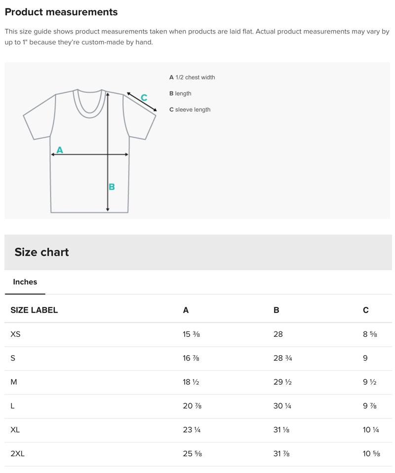The height and width of the screenshot is (473, 395).
Task: Click the 'C sleeve length' legend text
Action: pyautogui.click(x=190, y=109)
